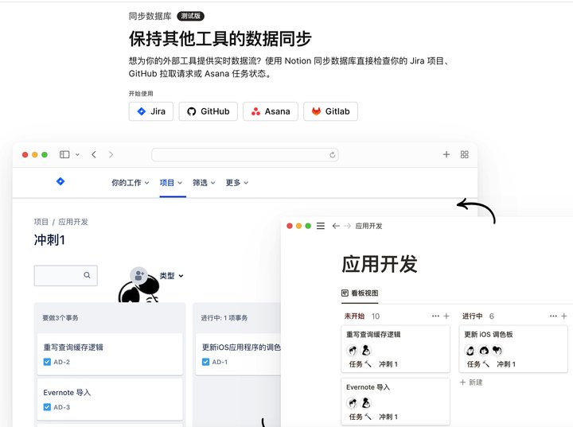Open the Notion hamburger menu icon

coord(321,226)
